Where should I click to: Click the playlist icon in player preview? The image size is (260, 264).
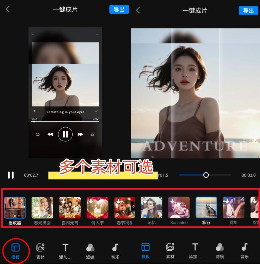click(92, 134)
